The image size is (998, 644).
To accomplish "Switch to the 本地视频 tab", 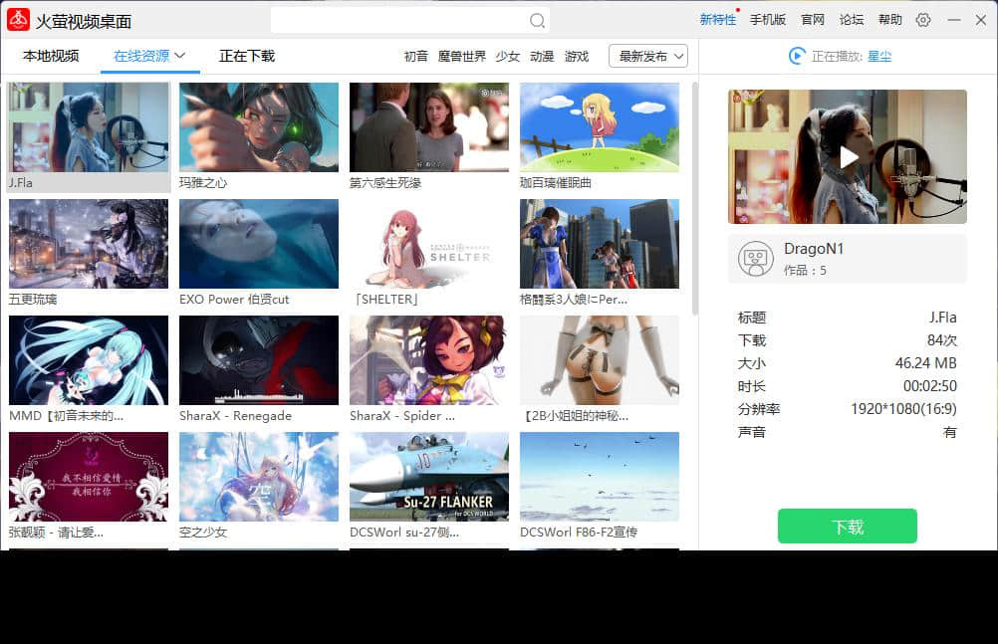I will click(51, 56).
